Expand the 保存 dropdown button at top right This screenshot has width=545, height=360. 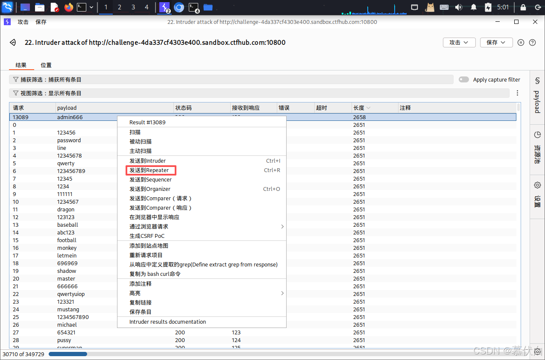tap(496, 42)
